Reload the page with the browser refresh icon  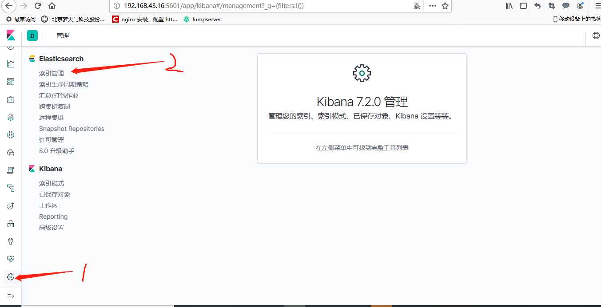[x=38, y=6]
